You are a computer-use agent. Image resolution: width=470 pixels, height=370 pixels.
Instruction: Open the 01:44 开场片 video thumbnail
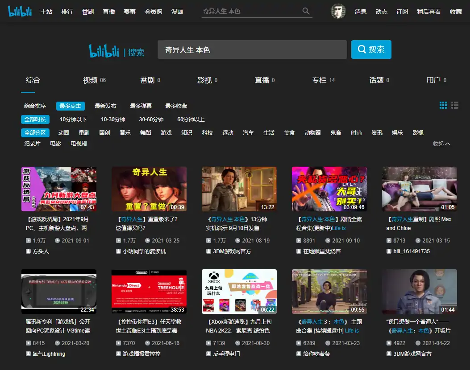(x=420, y=292)
